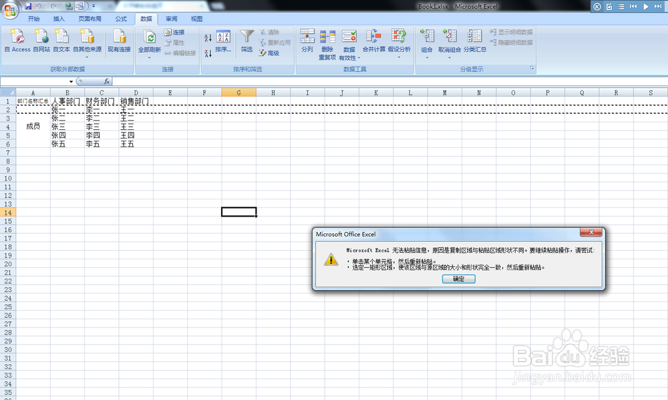Open Existing Connections (现有连接)
Viewport: 668px width, 400px height.
(x=120, y=41)
